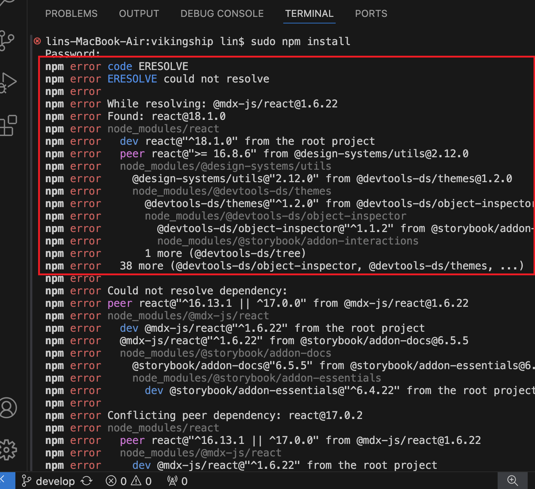
Task: Click 'node_modules/@design-systems/utils' path
Action: click(x=225, y=166)
